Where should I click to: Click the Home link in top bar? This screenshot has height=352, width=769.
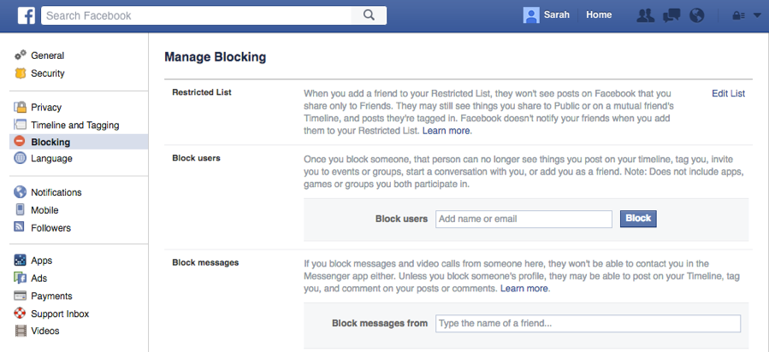[599, 15]
